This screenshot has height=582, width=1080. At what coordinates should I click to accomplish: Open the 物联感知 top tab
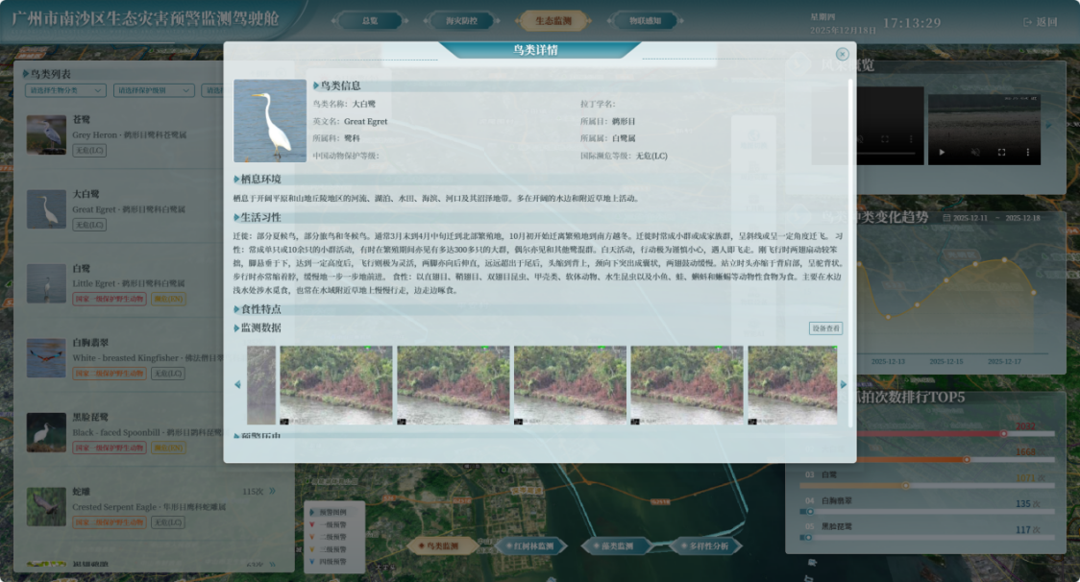point(646,21)
